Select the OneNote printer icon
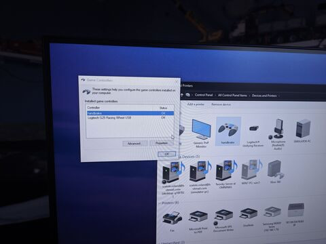 click(x=249, y=218)
